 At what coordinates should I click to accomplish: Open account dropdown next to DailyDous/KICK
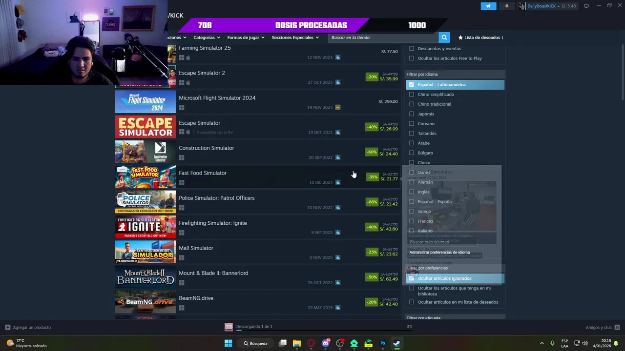pyautogui.click(x=559, y=6)
